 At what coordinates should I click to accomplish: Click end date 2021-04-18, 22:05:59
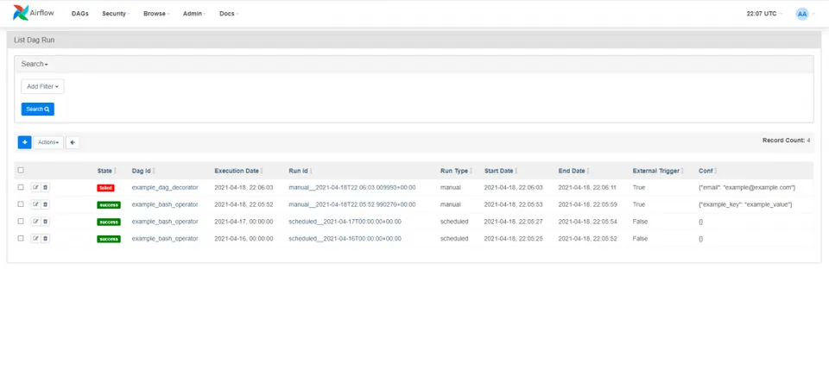(587, 204)
